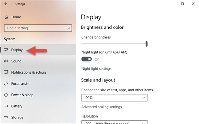Minimize the Settings window
Screen dimensions: 199x124
(x=172, y=4)
